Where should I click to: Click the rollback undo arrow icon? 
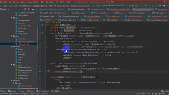pos(160,6)
